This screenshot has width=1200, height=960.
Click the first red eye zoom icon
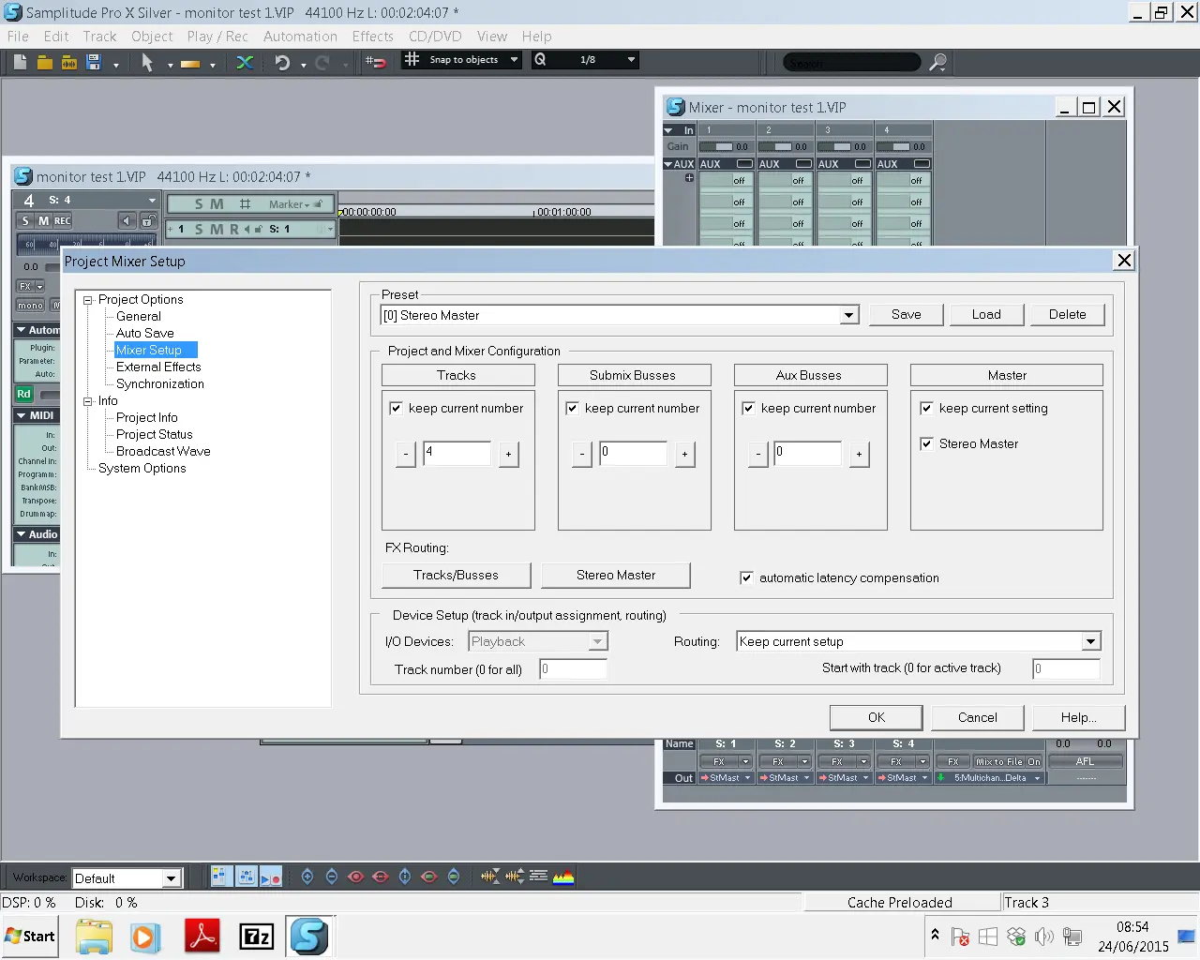(356, 877)
